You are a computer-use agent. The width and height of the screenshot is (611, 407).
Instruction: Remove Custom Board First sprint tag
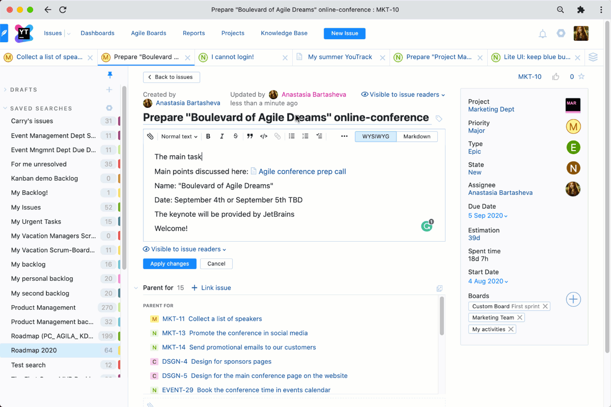tap(545, 306)
